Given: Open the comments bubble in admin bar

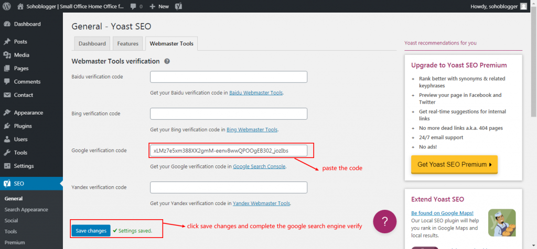Looking at the screenshot, I should pos(135,6).
